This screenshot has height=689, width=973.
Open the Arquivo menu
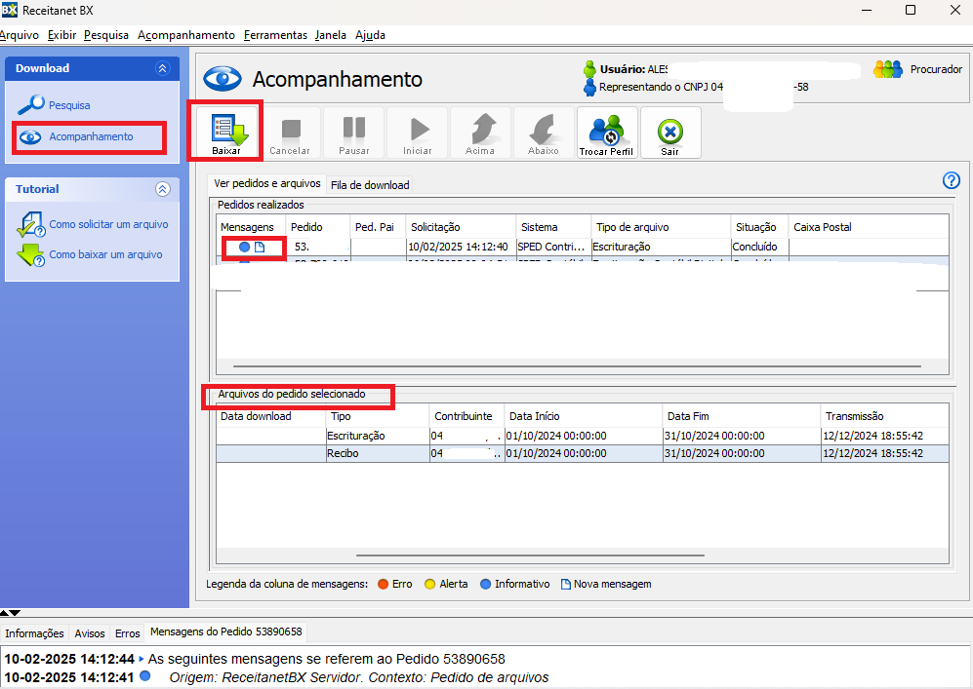point(20,35)
